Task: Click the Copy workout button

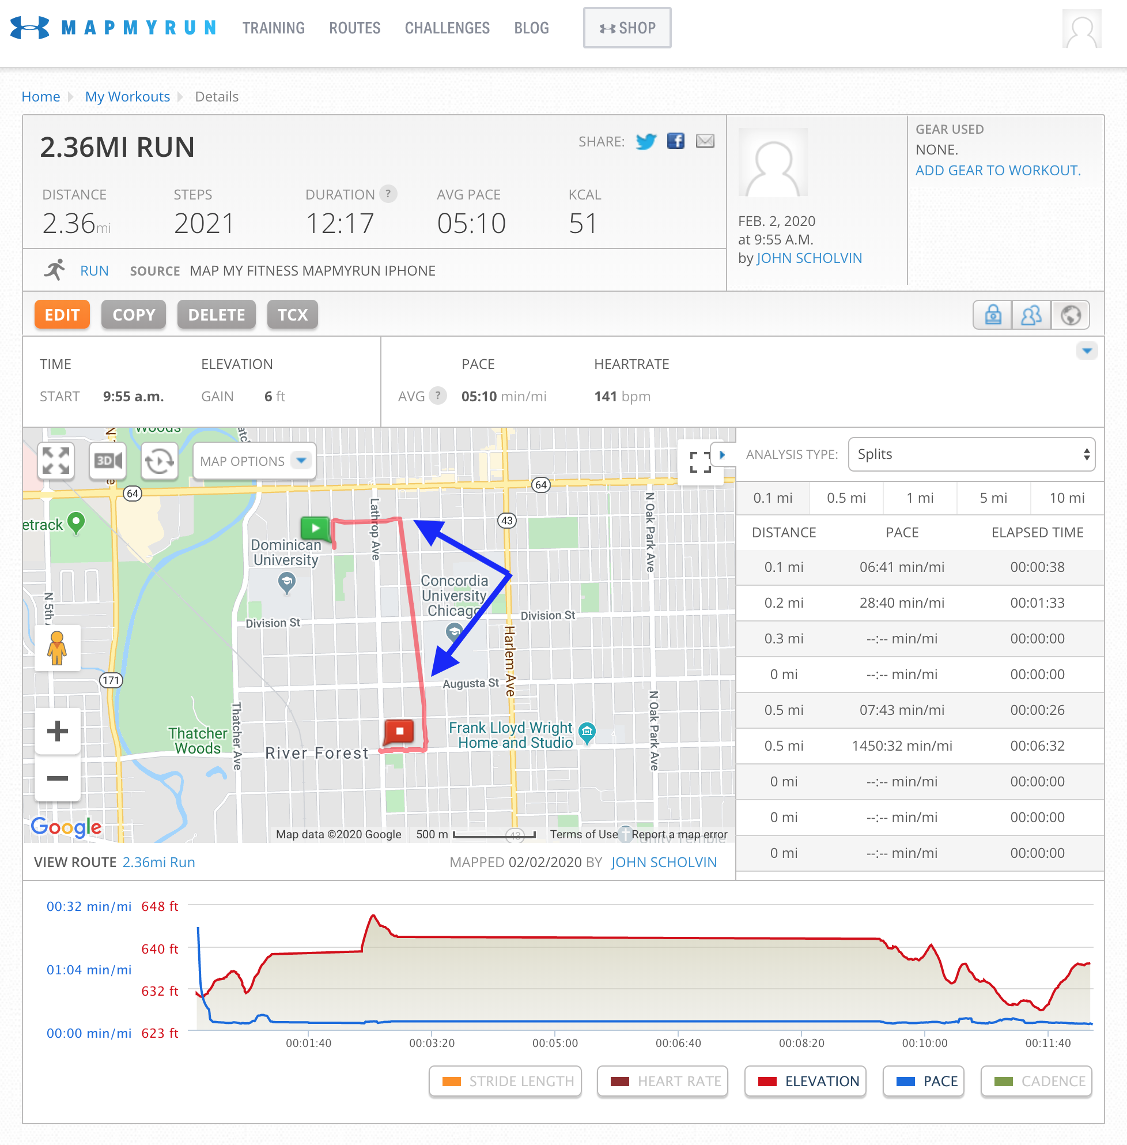Action: (x=133, y=315)
